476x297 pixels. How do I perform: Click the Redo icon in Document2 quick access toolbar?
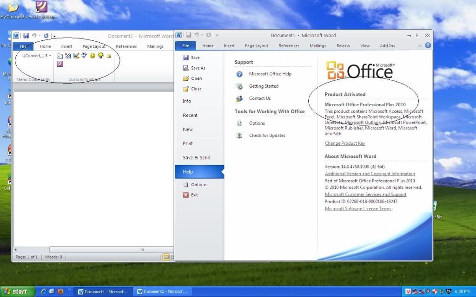(46, 36)
